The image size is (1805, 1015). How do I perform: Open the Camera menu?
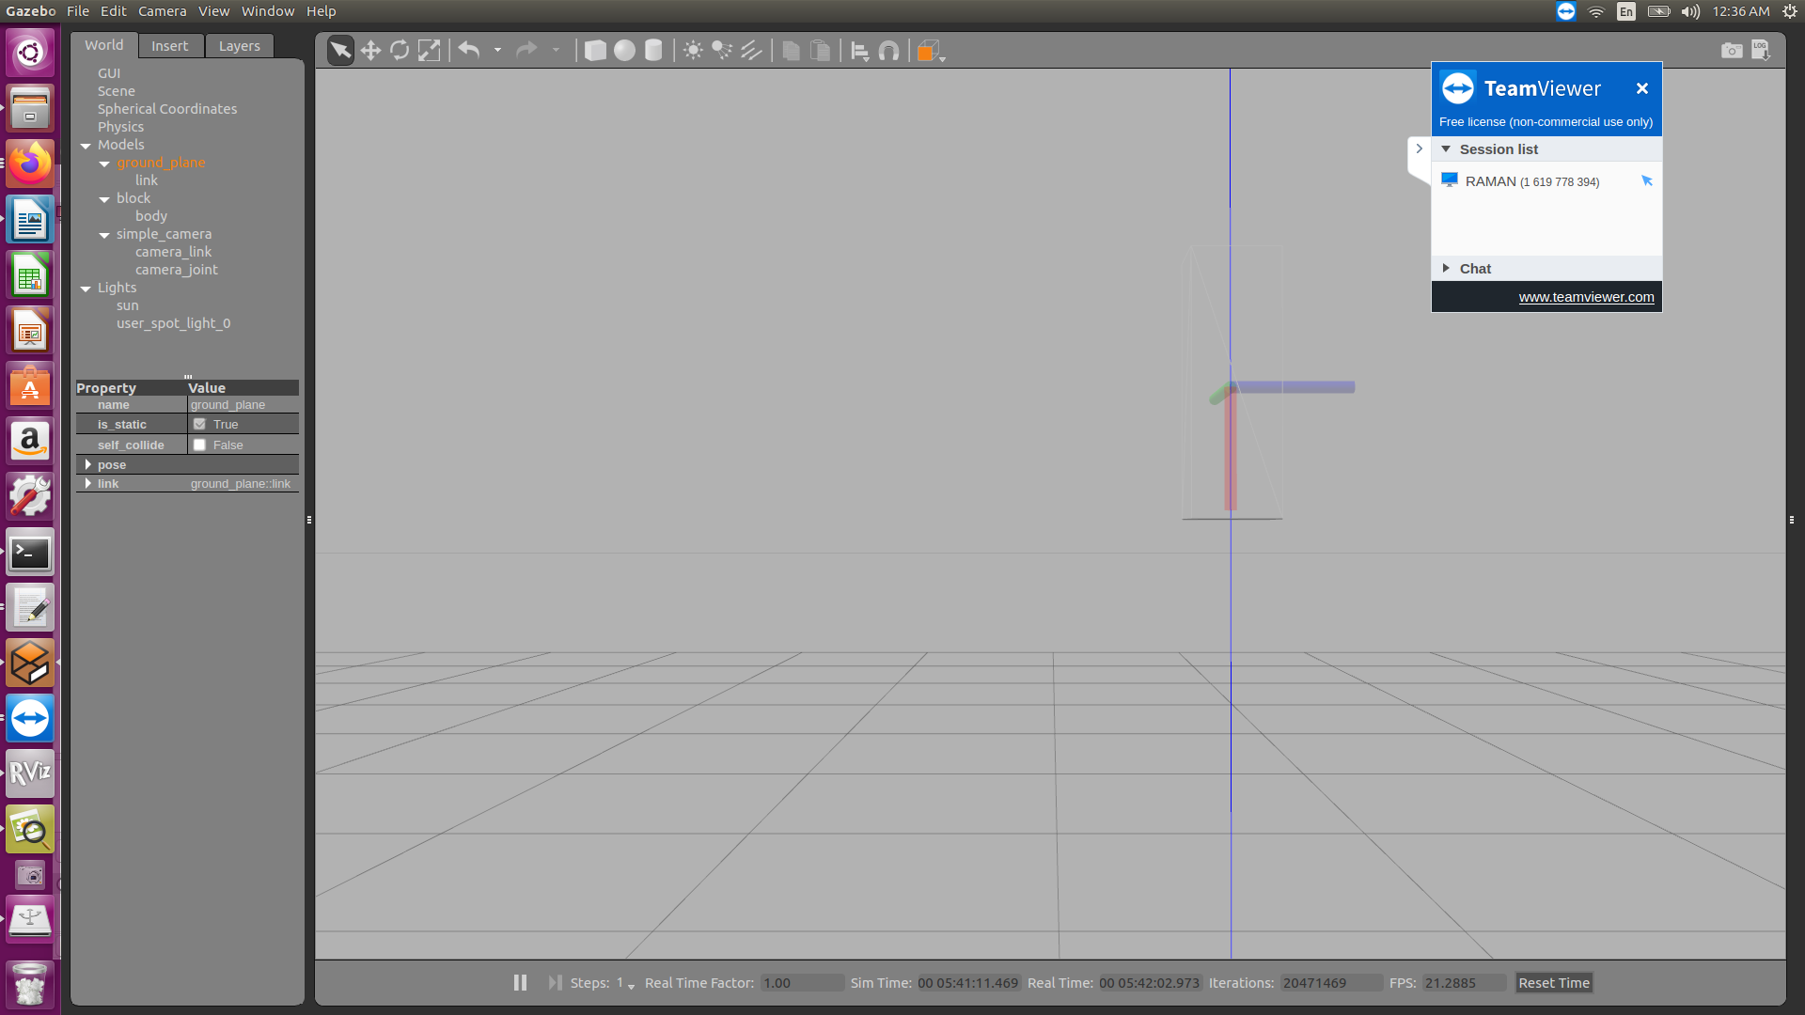click(x=162, y=10)
